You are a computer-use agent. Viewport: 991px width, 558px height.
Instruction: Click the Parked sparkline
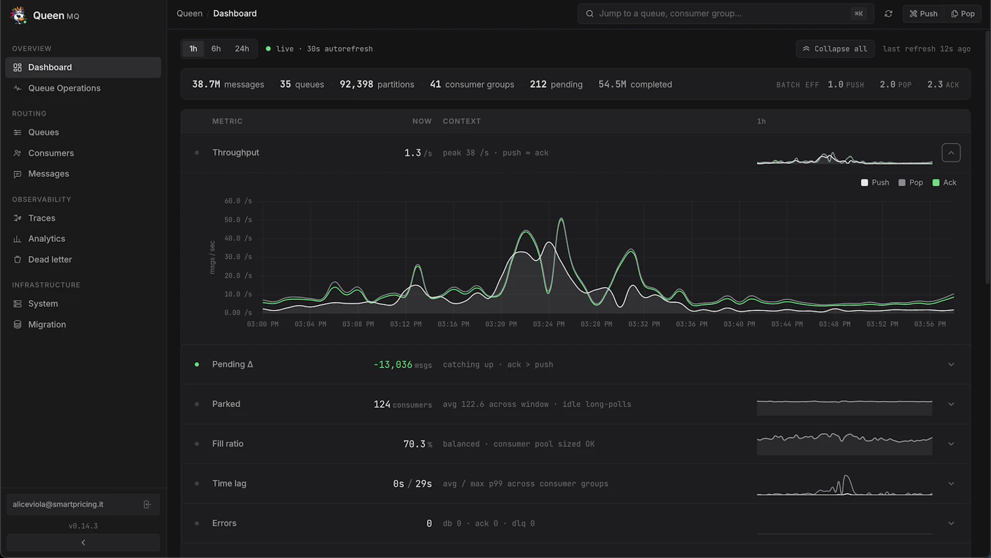pyautogui.click(x=844, y=406)
